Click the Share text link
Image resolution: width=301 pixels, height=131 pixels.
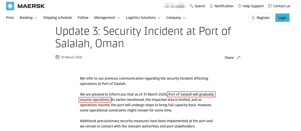229,58
